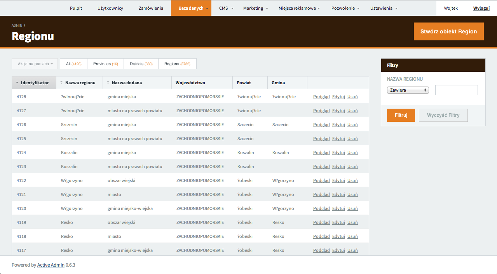Screen dimensions: 497x274
Task: Open Zamówienia menu item
Action: pyautogui.click(x=151, y=8)
